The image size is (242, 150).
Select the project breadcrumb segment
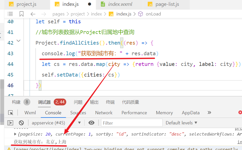tap(78, 14)
